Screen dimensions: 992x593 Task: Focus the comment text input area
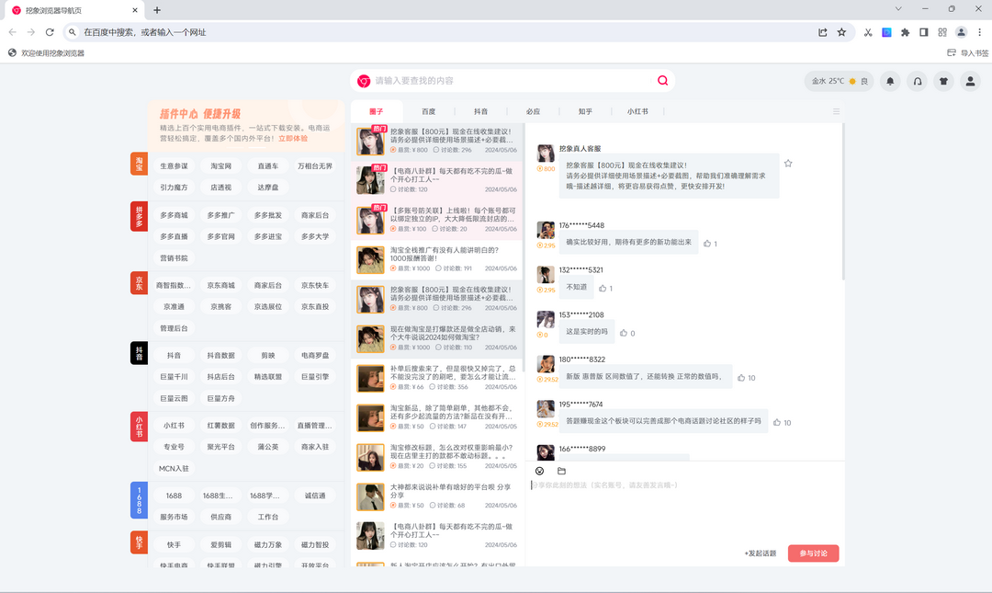pyautogui.click(x=684, y=506)
